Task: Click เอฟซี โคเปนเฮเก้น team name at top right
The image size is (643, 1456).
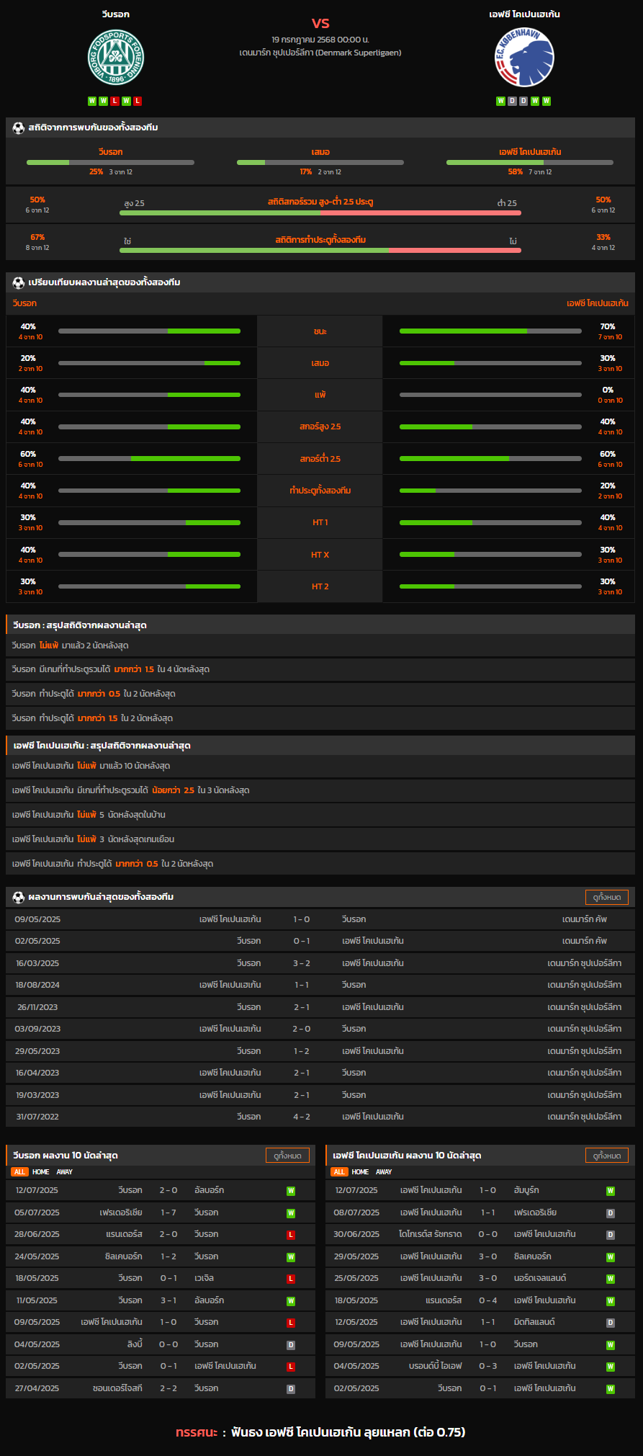Action: point(524,14)
